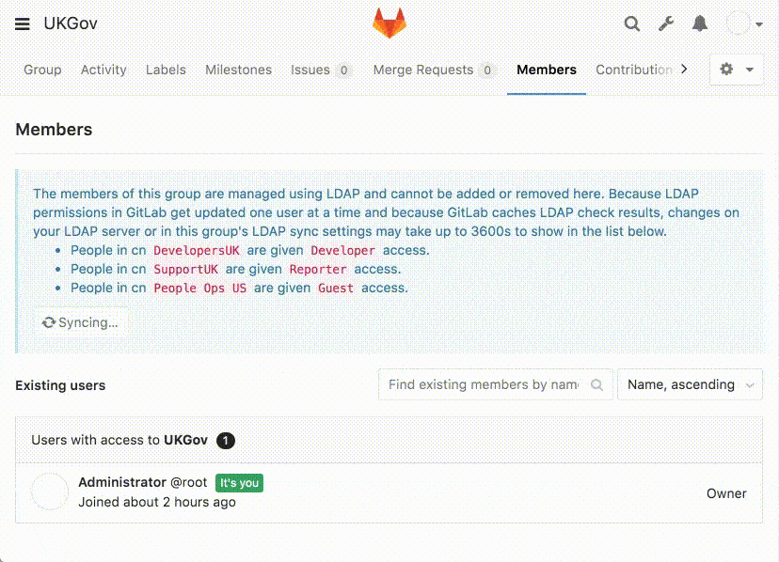Screen dimensions: 779x562
Task: Open the Administrator profile link
Action: coord(122,482)
